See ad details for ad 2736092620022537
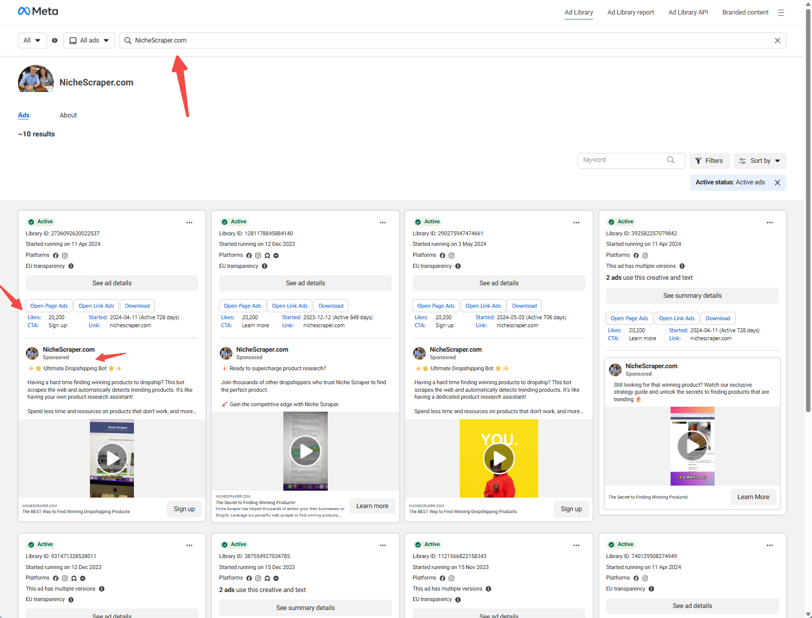The width and height of the screenshot is (812, 618). point(112,283)
